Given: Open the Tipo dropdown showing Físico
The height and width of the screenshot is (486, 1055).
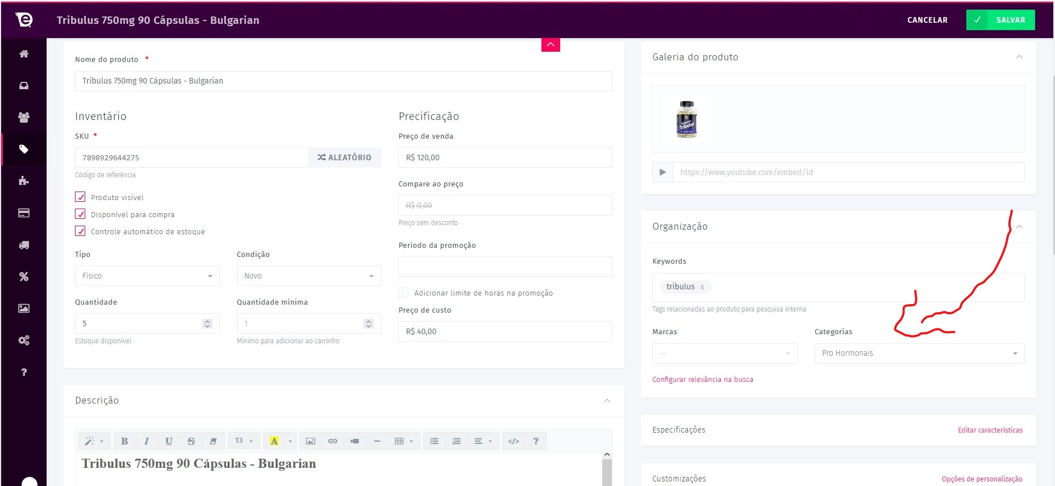Looking at the screenshot, I should tap(147, 276).
